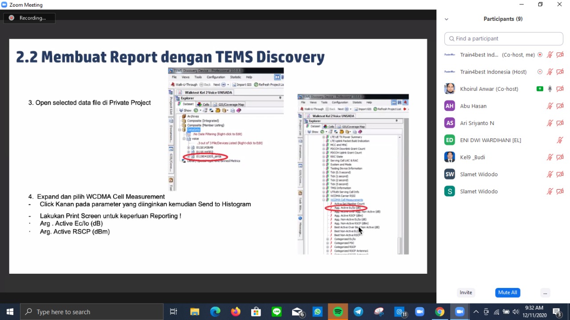Viewport: 570px width, 320px height.
Task: Open the LINE app in taskbar
Action: coord(277,312)
